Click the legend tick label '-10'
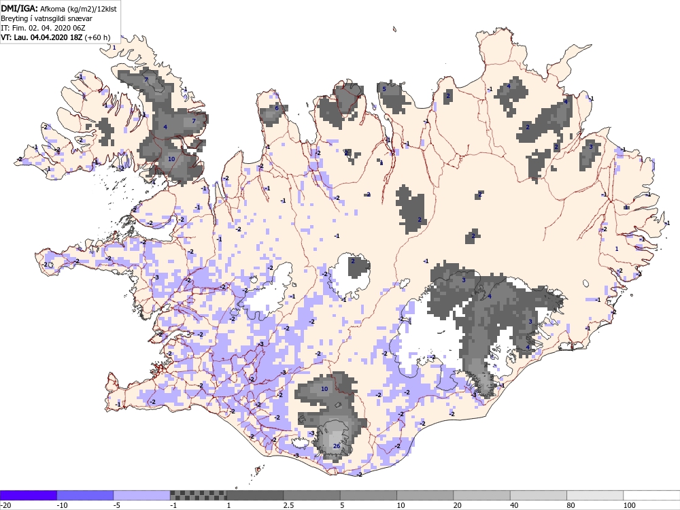The height and width of the screenshot is (510, 680). coord(62,505)
